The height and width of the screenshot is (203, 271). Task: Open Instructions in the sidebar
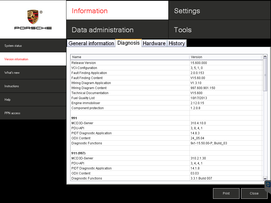[x=33, y=86]
